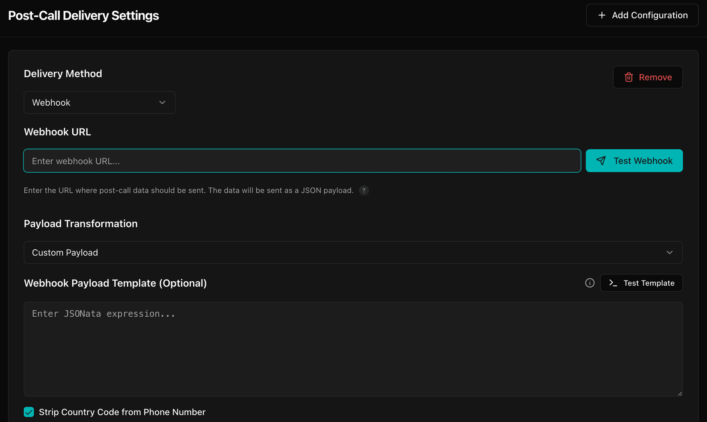This screenshot has width=707, height=422.
Task: Click Add Configuration
Action: click(641, 15)
